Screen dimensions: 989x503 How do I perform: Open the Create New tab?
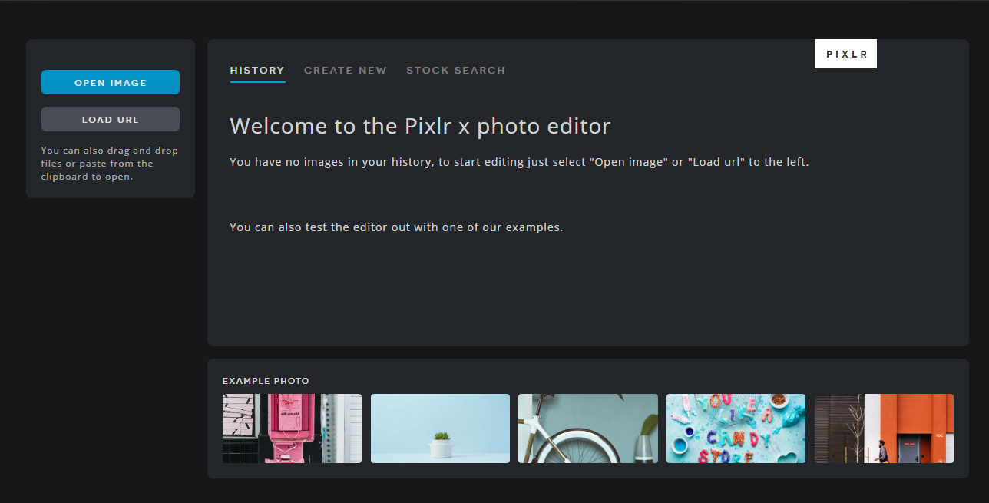(346, 71)
